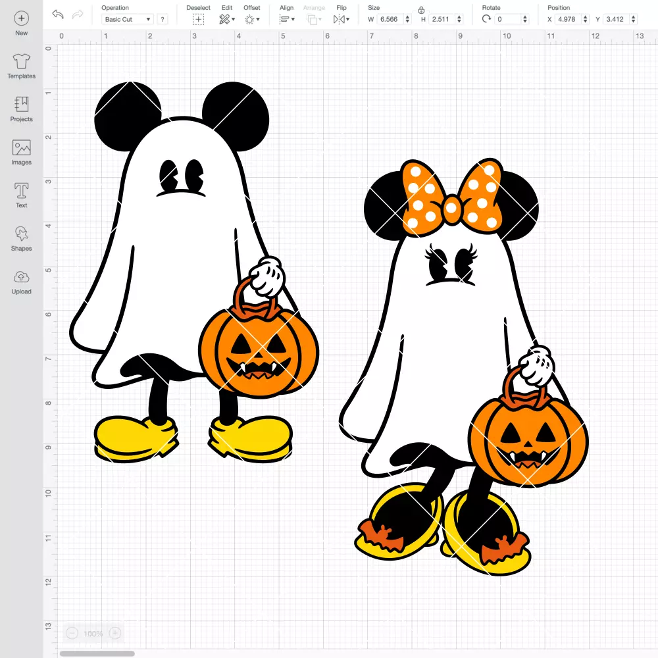This screenshot has width=658, height=658.
Task: Select the Text tool
Action: click(22, 191)
